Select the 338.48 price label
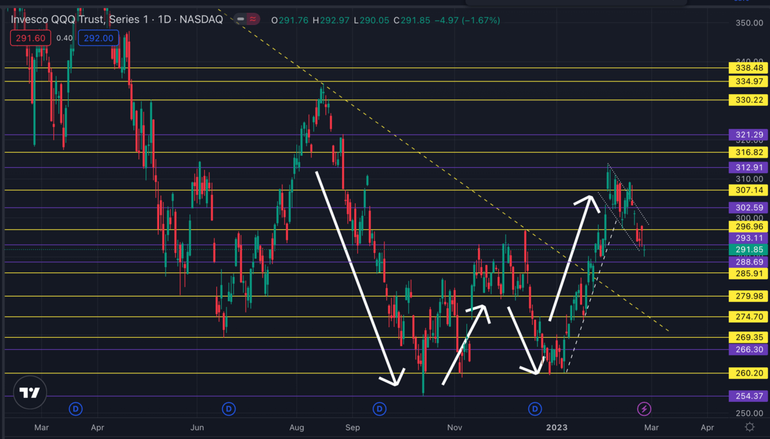The image size is (770, 439). (x=749, y=67)
